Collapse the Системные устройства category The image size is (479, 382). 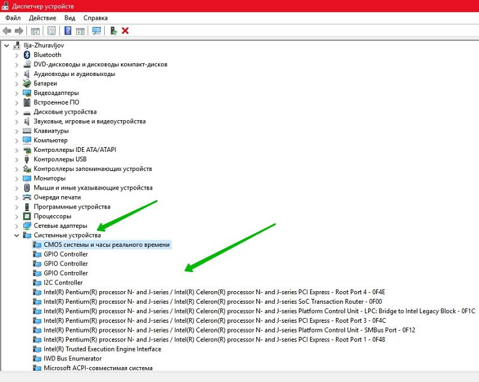[x=17, y=236]
